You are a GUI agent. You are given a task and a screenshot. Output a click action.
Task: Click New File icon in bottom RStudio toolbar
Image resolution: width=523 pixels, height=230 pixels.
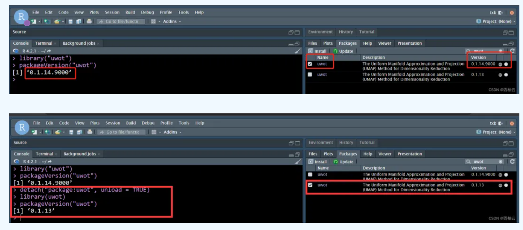[x=35, y=132]
